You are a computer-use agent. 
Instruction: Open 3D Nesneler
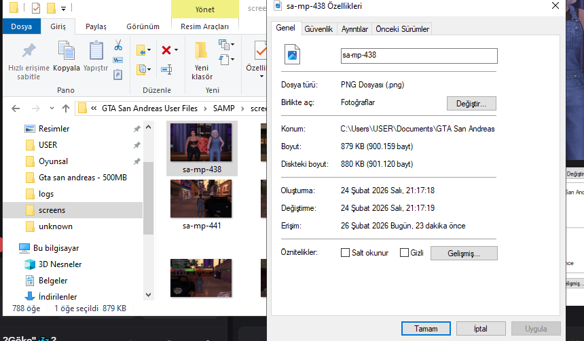pyautogui.click(x=60, y=264)
